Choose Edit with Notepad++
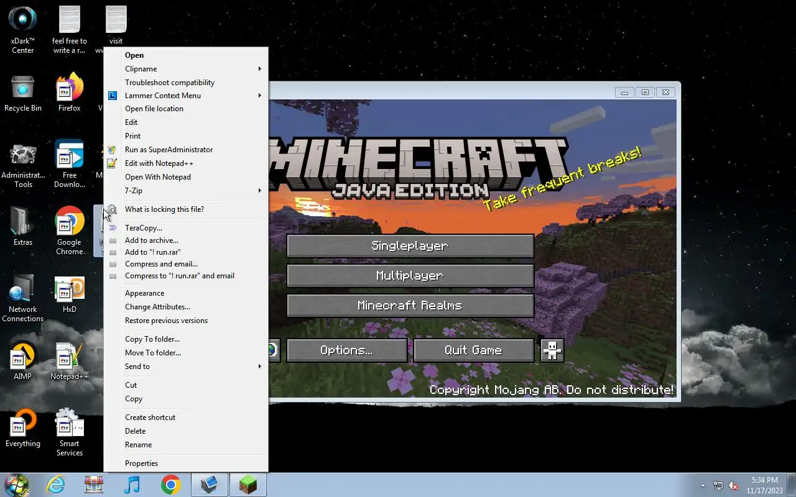 pyautogui.click(x=186, y=163)
